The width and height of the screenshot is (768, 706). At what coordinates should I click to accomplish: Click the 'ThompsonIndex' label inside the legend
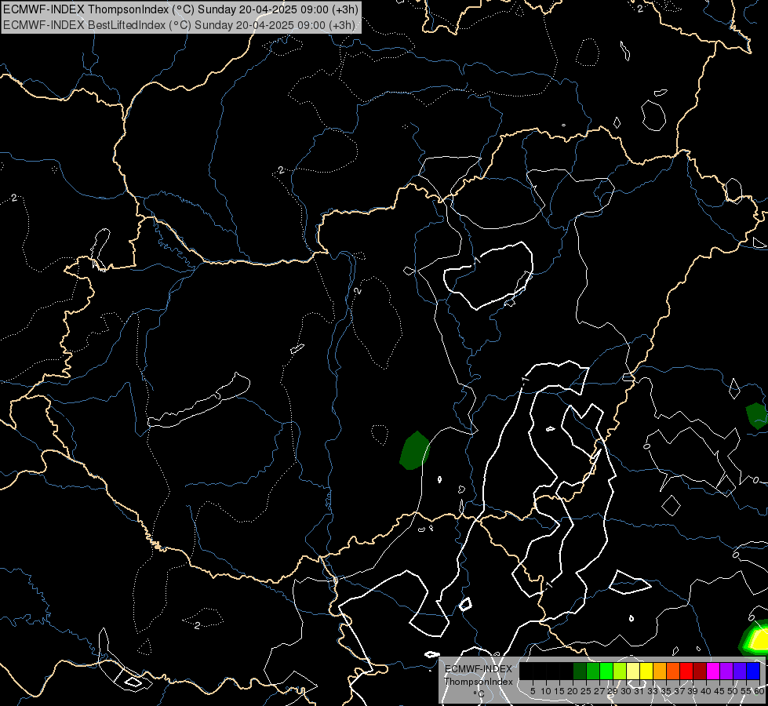(x=479, y=682)
